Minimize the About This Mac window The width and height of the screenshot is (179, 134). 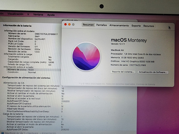coord(69,24)
